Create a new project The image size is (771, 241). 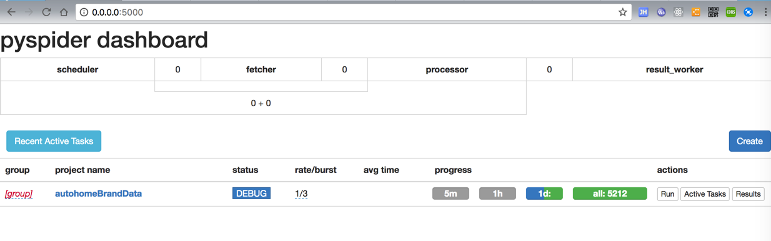[x=749, y=141]
